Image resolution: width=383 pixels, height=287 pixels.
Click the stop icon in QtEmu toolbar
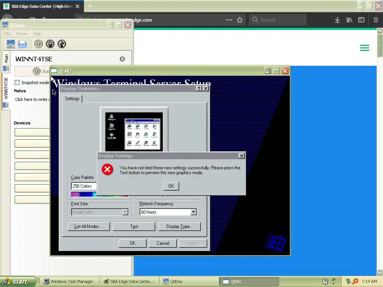point(50,44)
